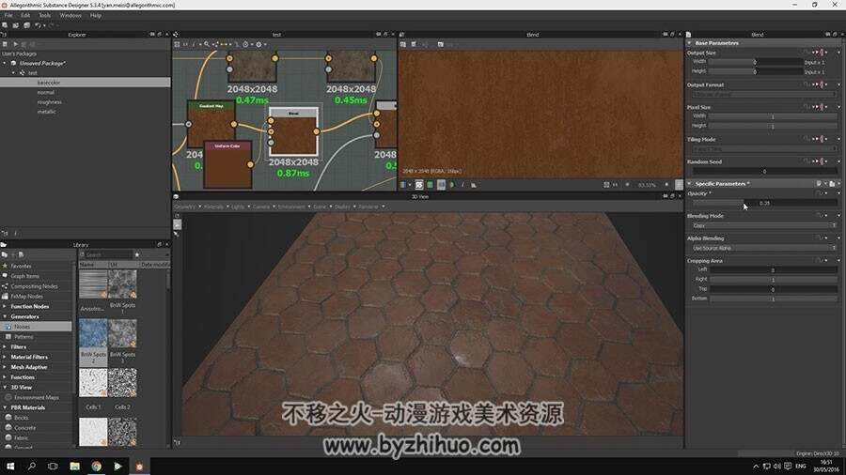Screen dimensions: 846x475
Task: Click the Cropping Area Right slider
Action: point(773,279)
